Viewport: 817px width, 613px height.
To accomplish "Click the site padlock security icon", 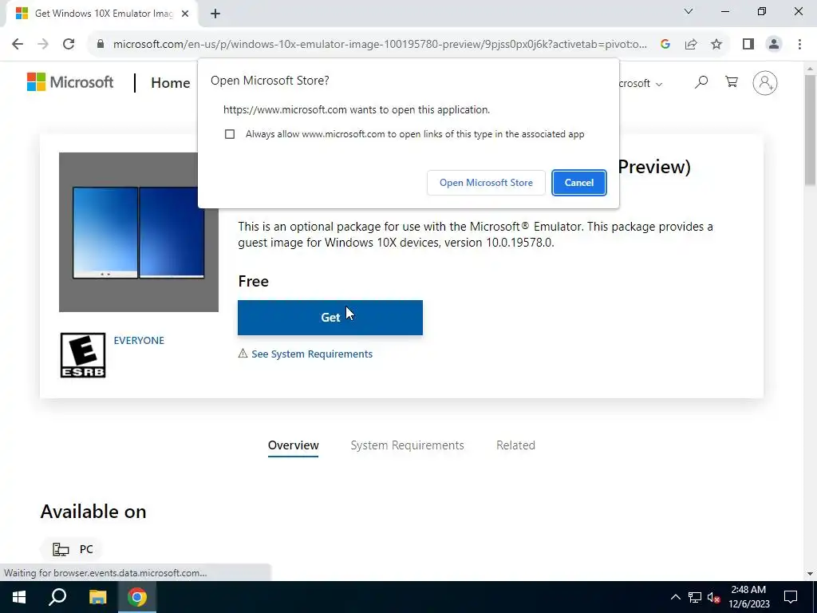I will click(x=101, y=45).
